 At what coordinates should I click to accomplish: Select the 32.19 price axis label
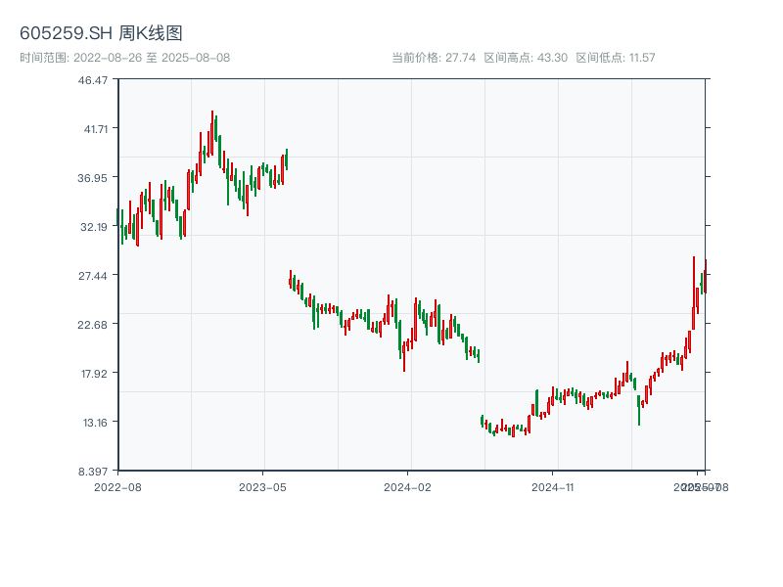[x=94, y=226]
